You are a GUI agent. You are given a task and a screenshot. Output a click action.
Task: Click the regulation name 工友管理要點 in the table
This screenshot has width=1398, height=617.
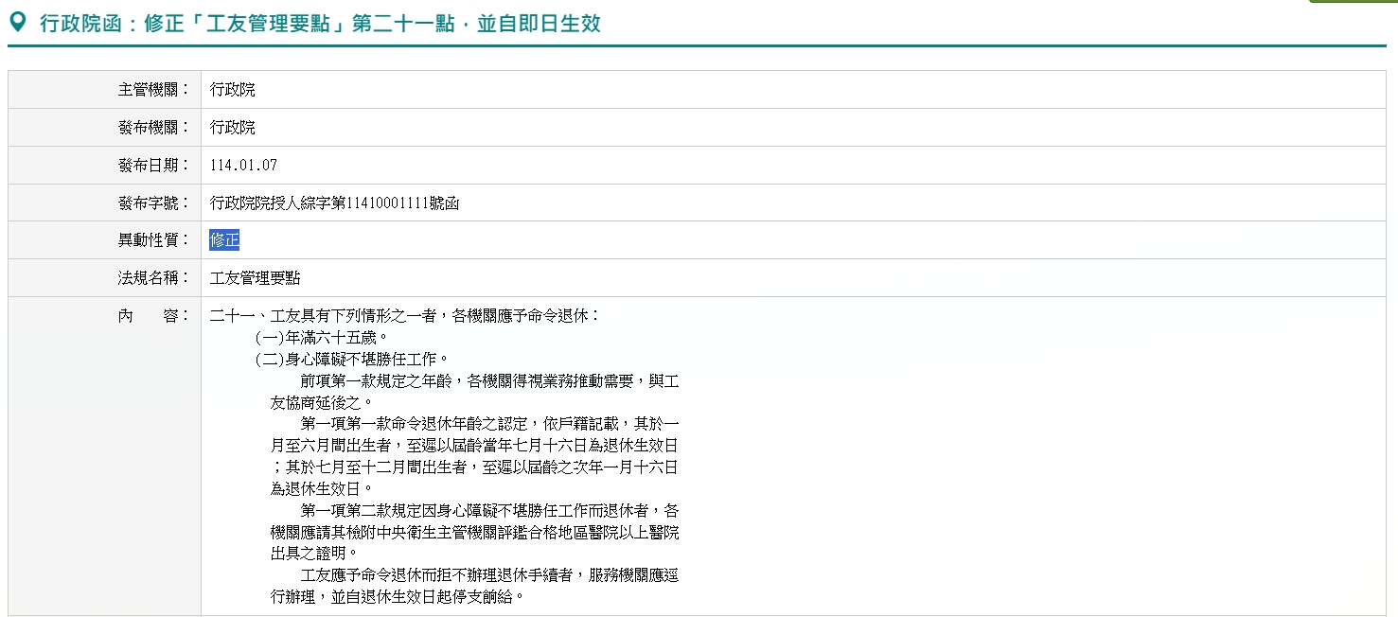pos(256,278)
